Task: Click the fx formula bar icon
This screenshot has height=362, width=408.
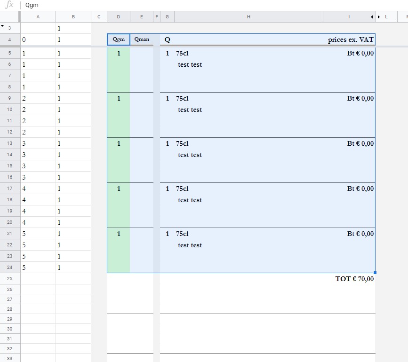Action: point(8,5)
